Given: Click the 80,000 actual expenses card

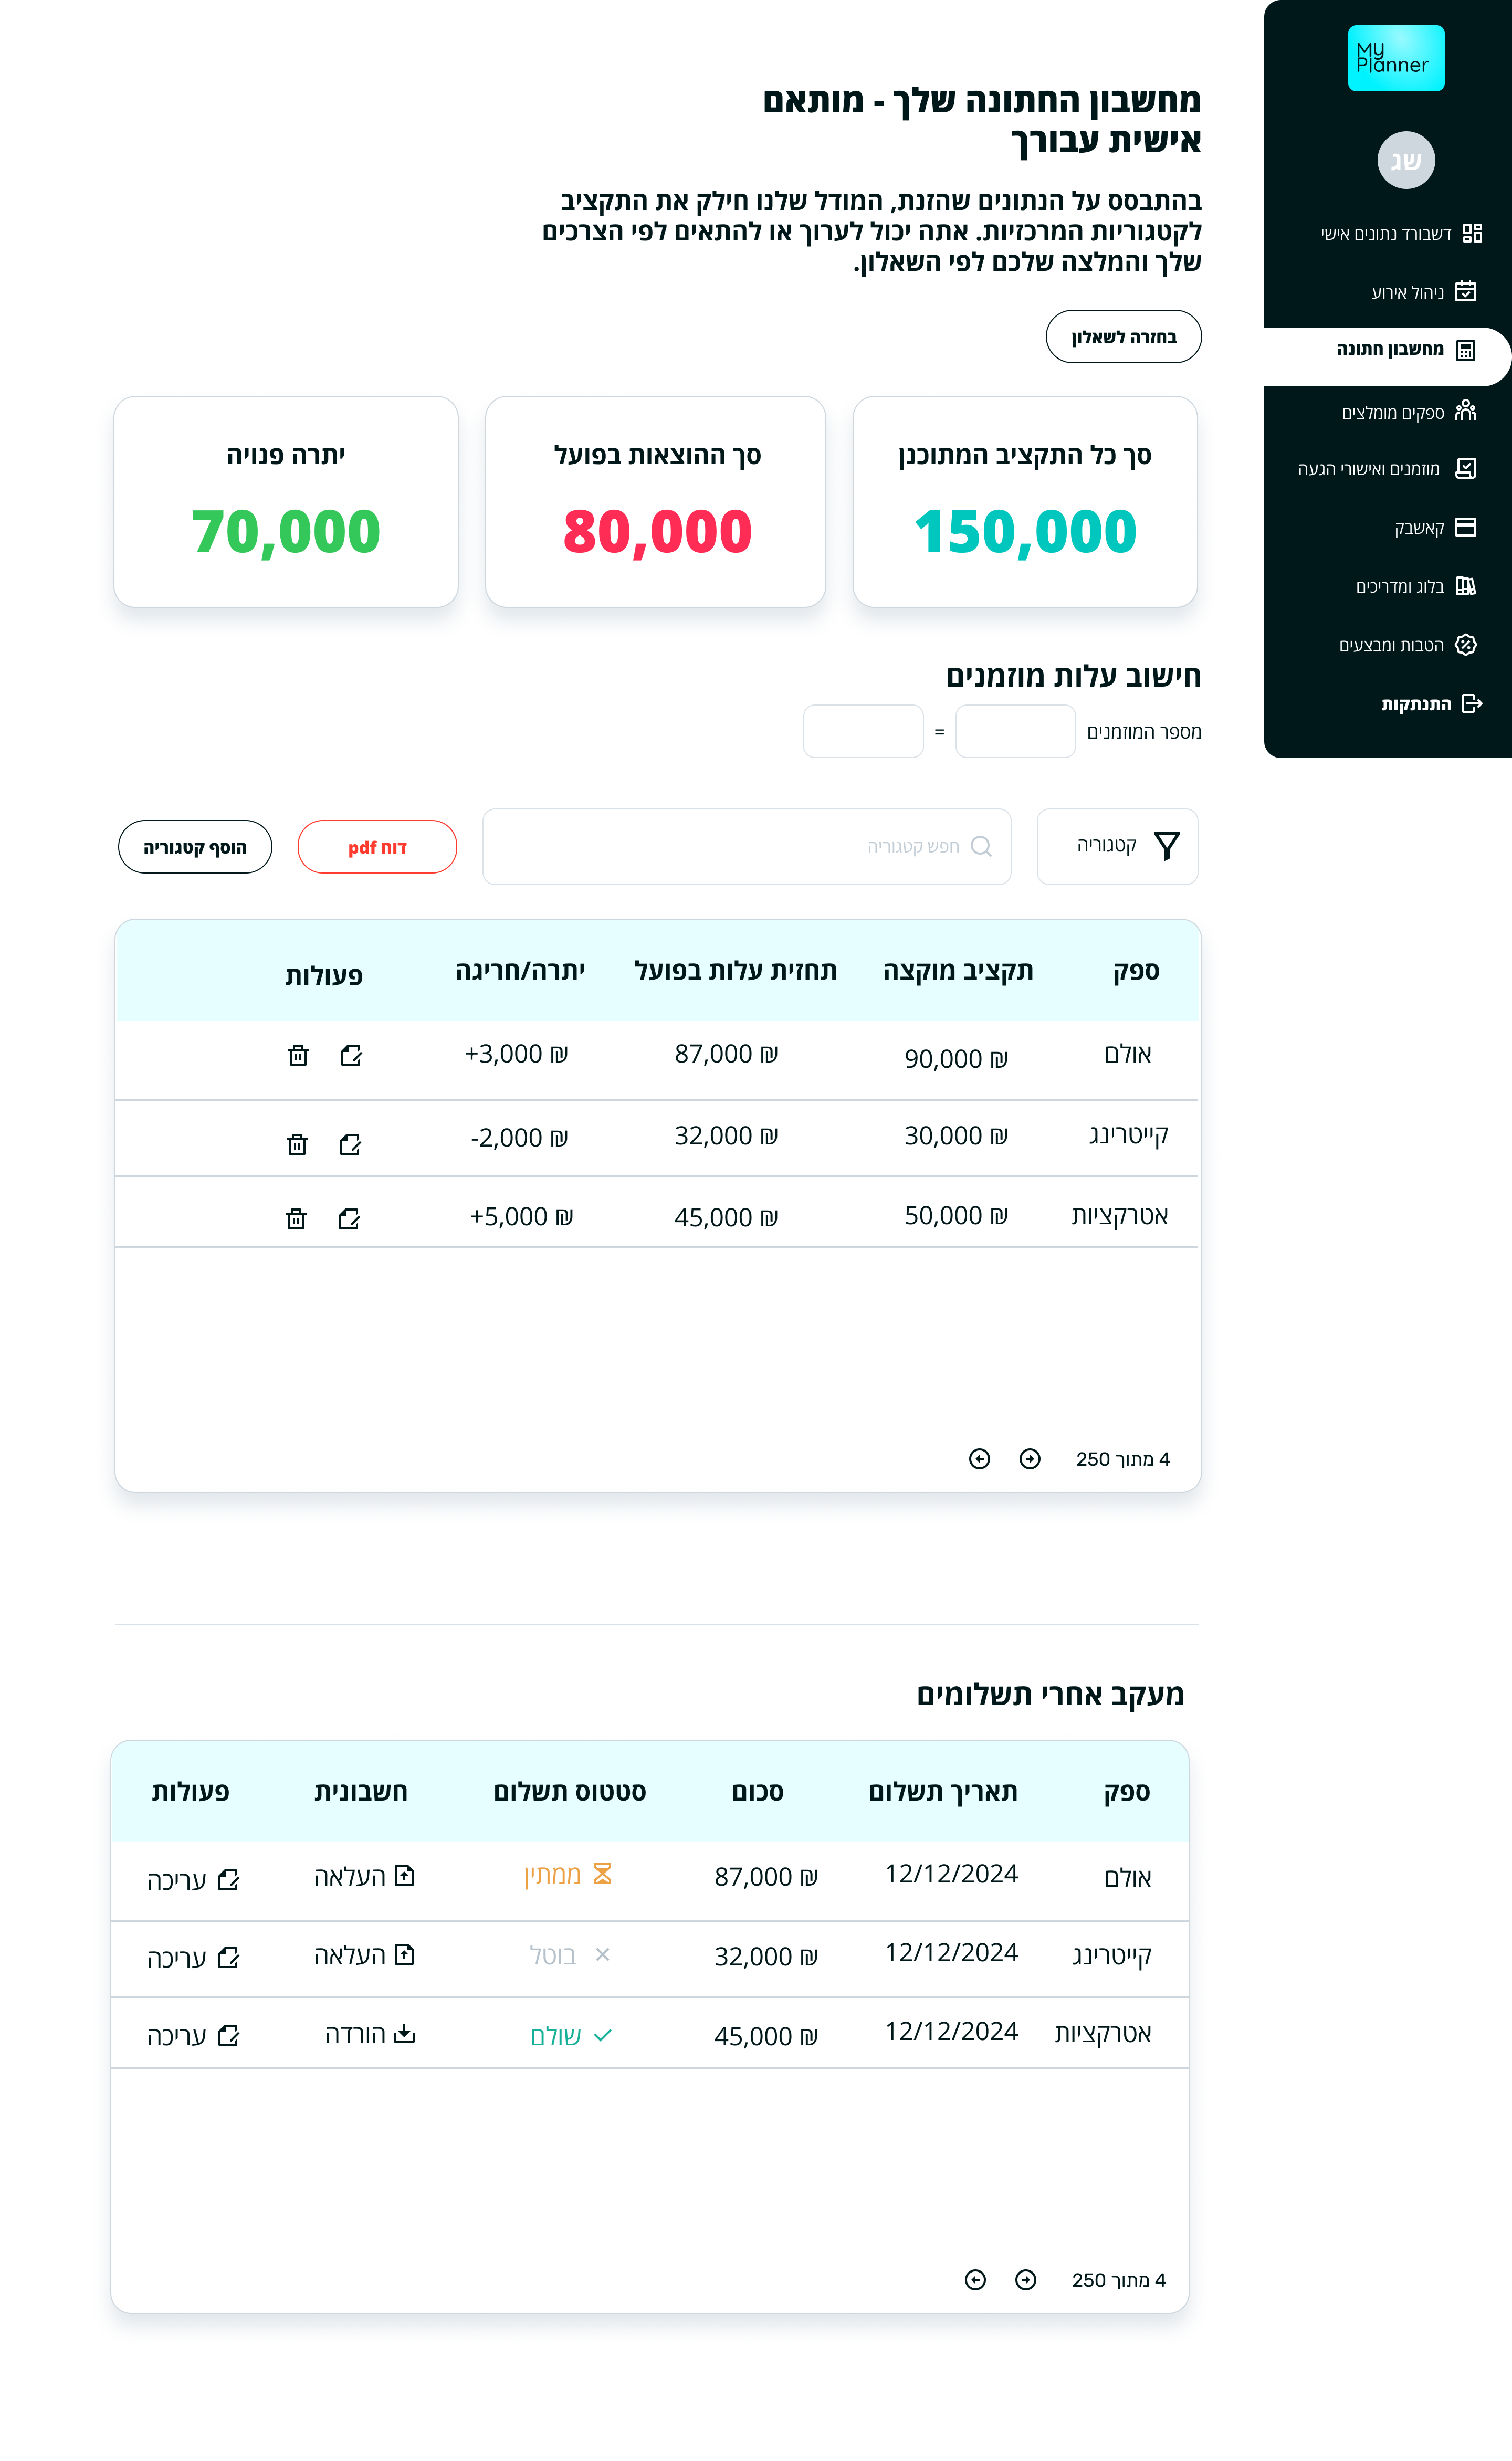Looking at the screenshot, I should 656,502.
